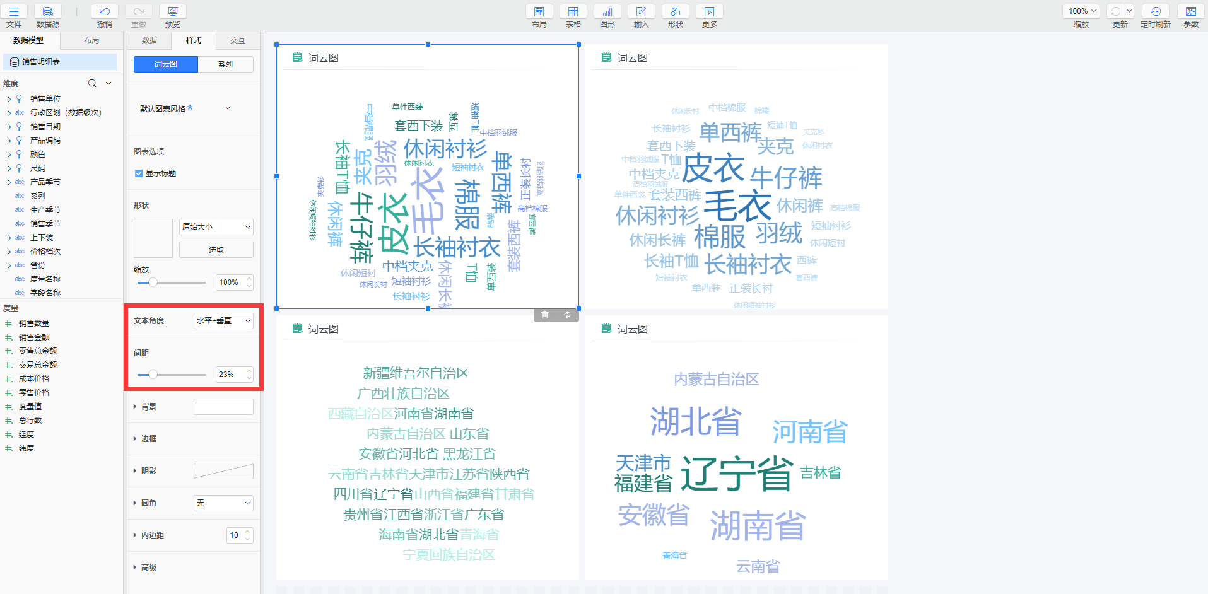Click the 缩放 percentage input field
This screenshot has height=594, width=1208.
tap(230, 282)
